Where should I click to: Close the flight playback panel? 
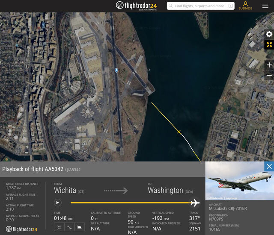click(x=269, y=167)
